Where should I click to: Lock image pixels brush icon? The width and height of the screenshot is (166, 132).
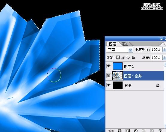pos(123,57)
